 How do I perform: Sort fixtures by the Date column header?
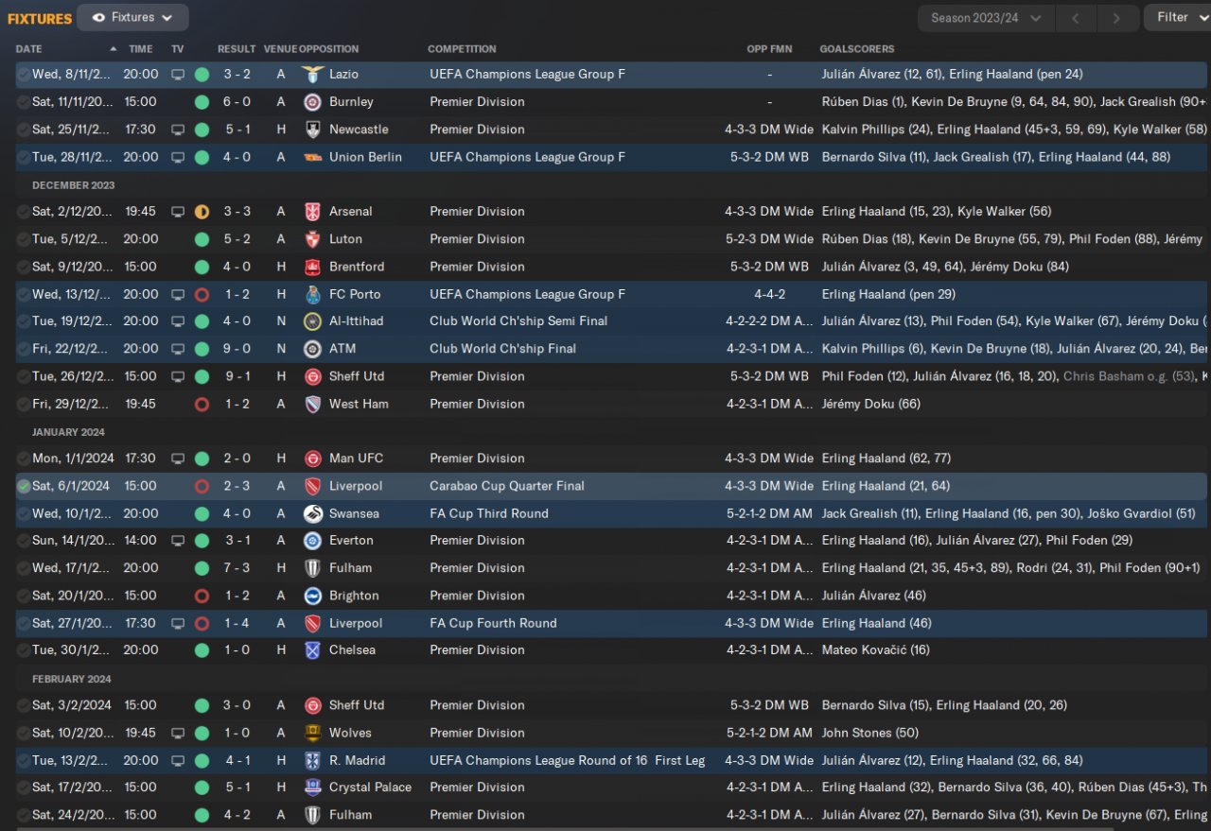point(28,49)
